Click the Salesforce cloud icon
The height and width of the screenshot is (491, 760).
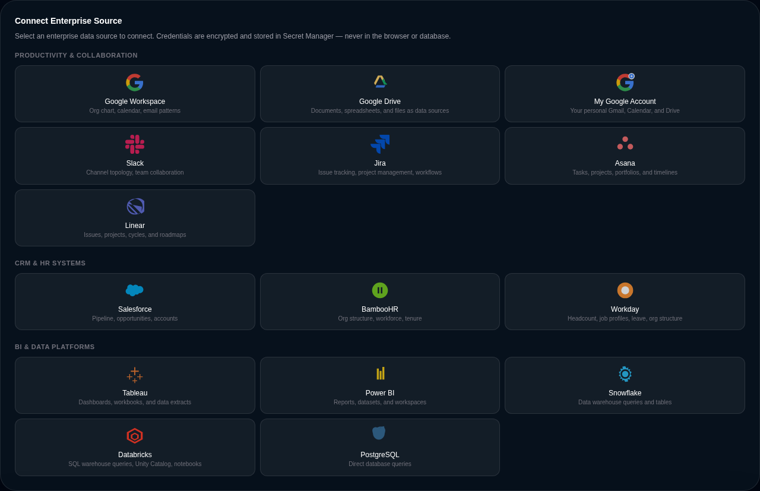click(135, 290)
